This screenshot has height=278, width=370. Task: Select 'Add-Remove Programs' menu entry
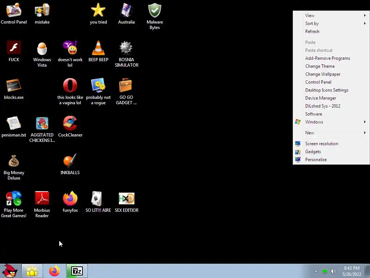point(331,58)
